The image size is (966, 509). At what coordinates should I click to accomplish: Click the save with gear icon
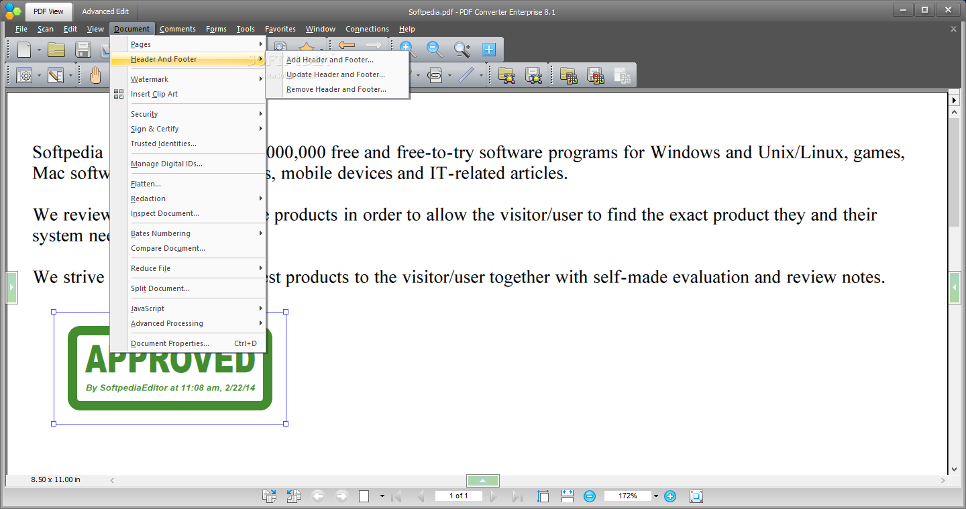[533, 75]
